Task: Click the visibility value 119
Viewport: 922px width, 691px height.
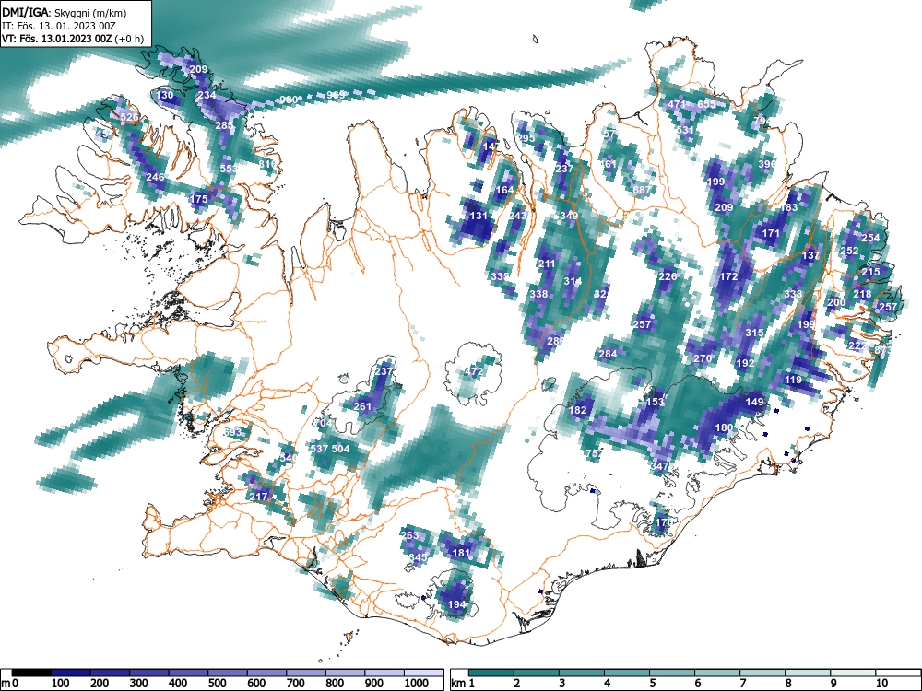Action: pyautogui.click(x=793, y=380)
